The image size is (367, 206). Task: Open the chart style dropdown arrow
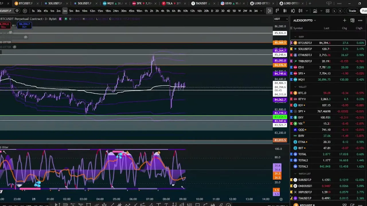coord(307,11)
